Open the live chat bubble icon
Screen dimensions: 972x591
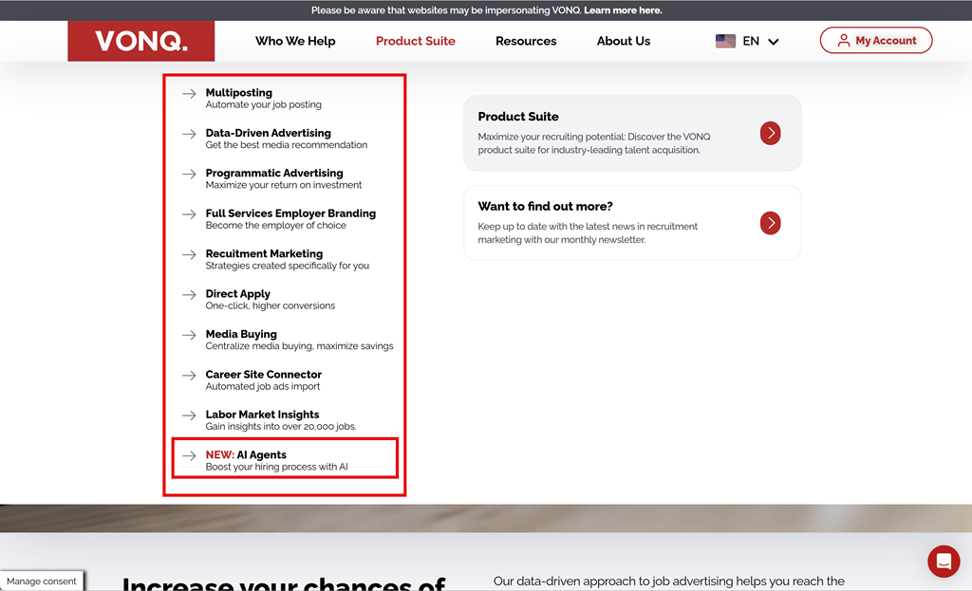click(x=944, y=562)
